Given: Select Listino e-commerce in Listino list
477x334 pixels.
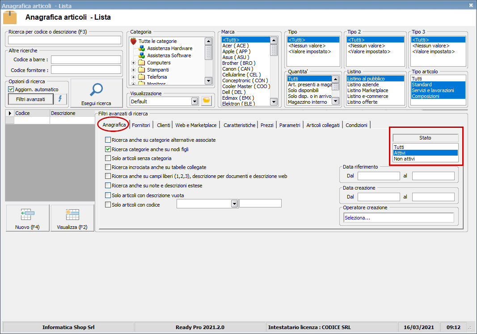Looking at the screenshot, I should (376, 96).
